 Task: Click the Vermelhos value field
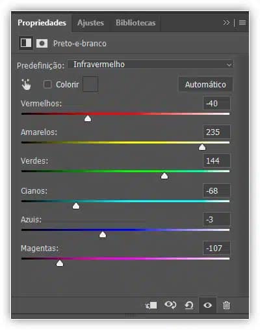(x=216, y=103)
